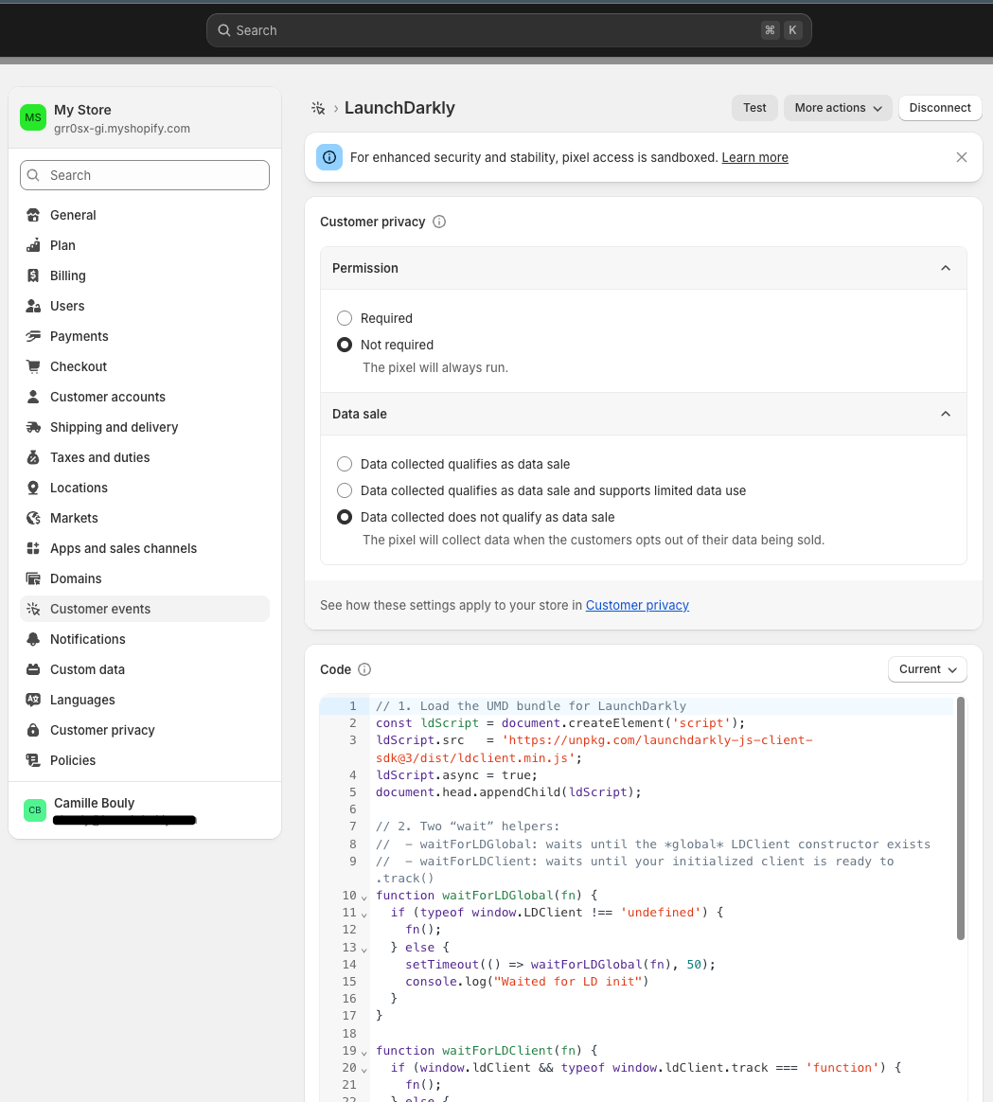Viewport: 993px width, 1102px height.
Task: Choose 'Data collected qualifies as data sale'
Action: pos(344,464)
